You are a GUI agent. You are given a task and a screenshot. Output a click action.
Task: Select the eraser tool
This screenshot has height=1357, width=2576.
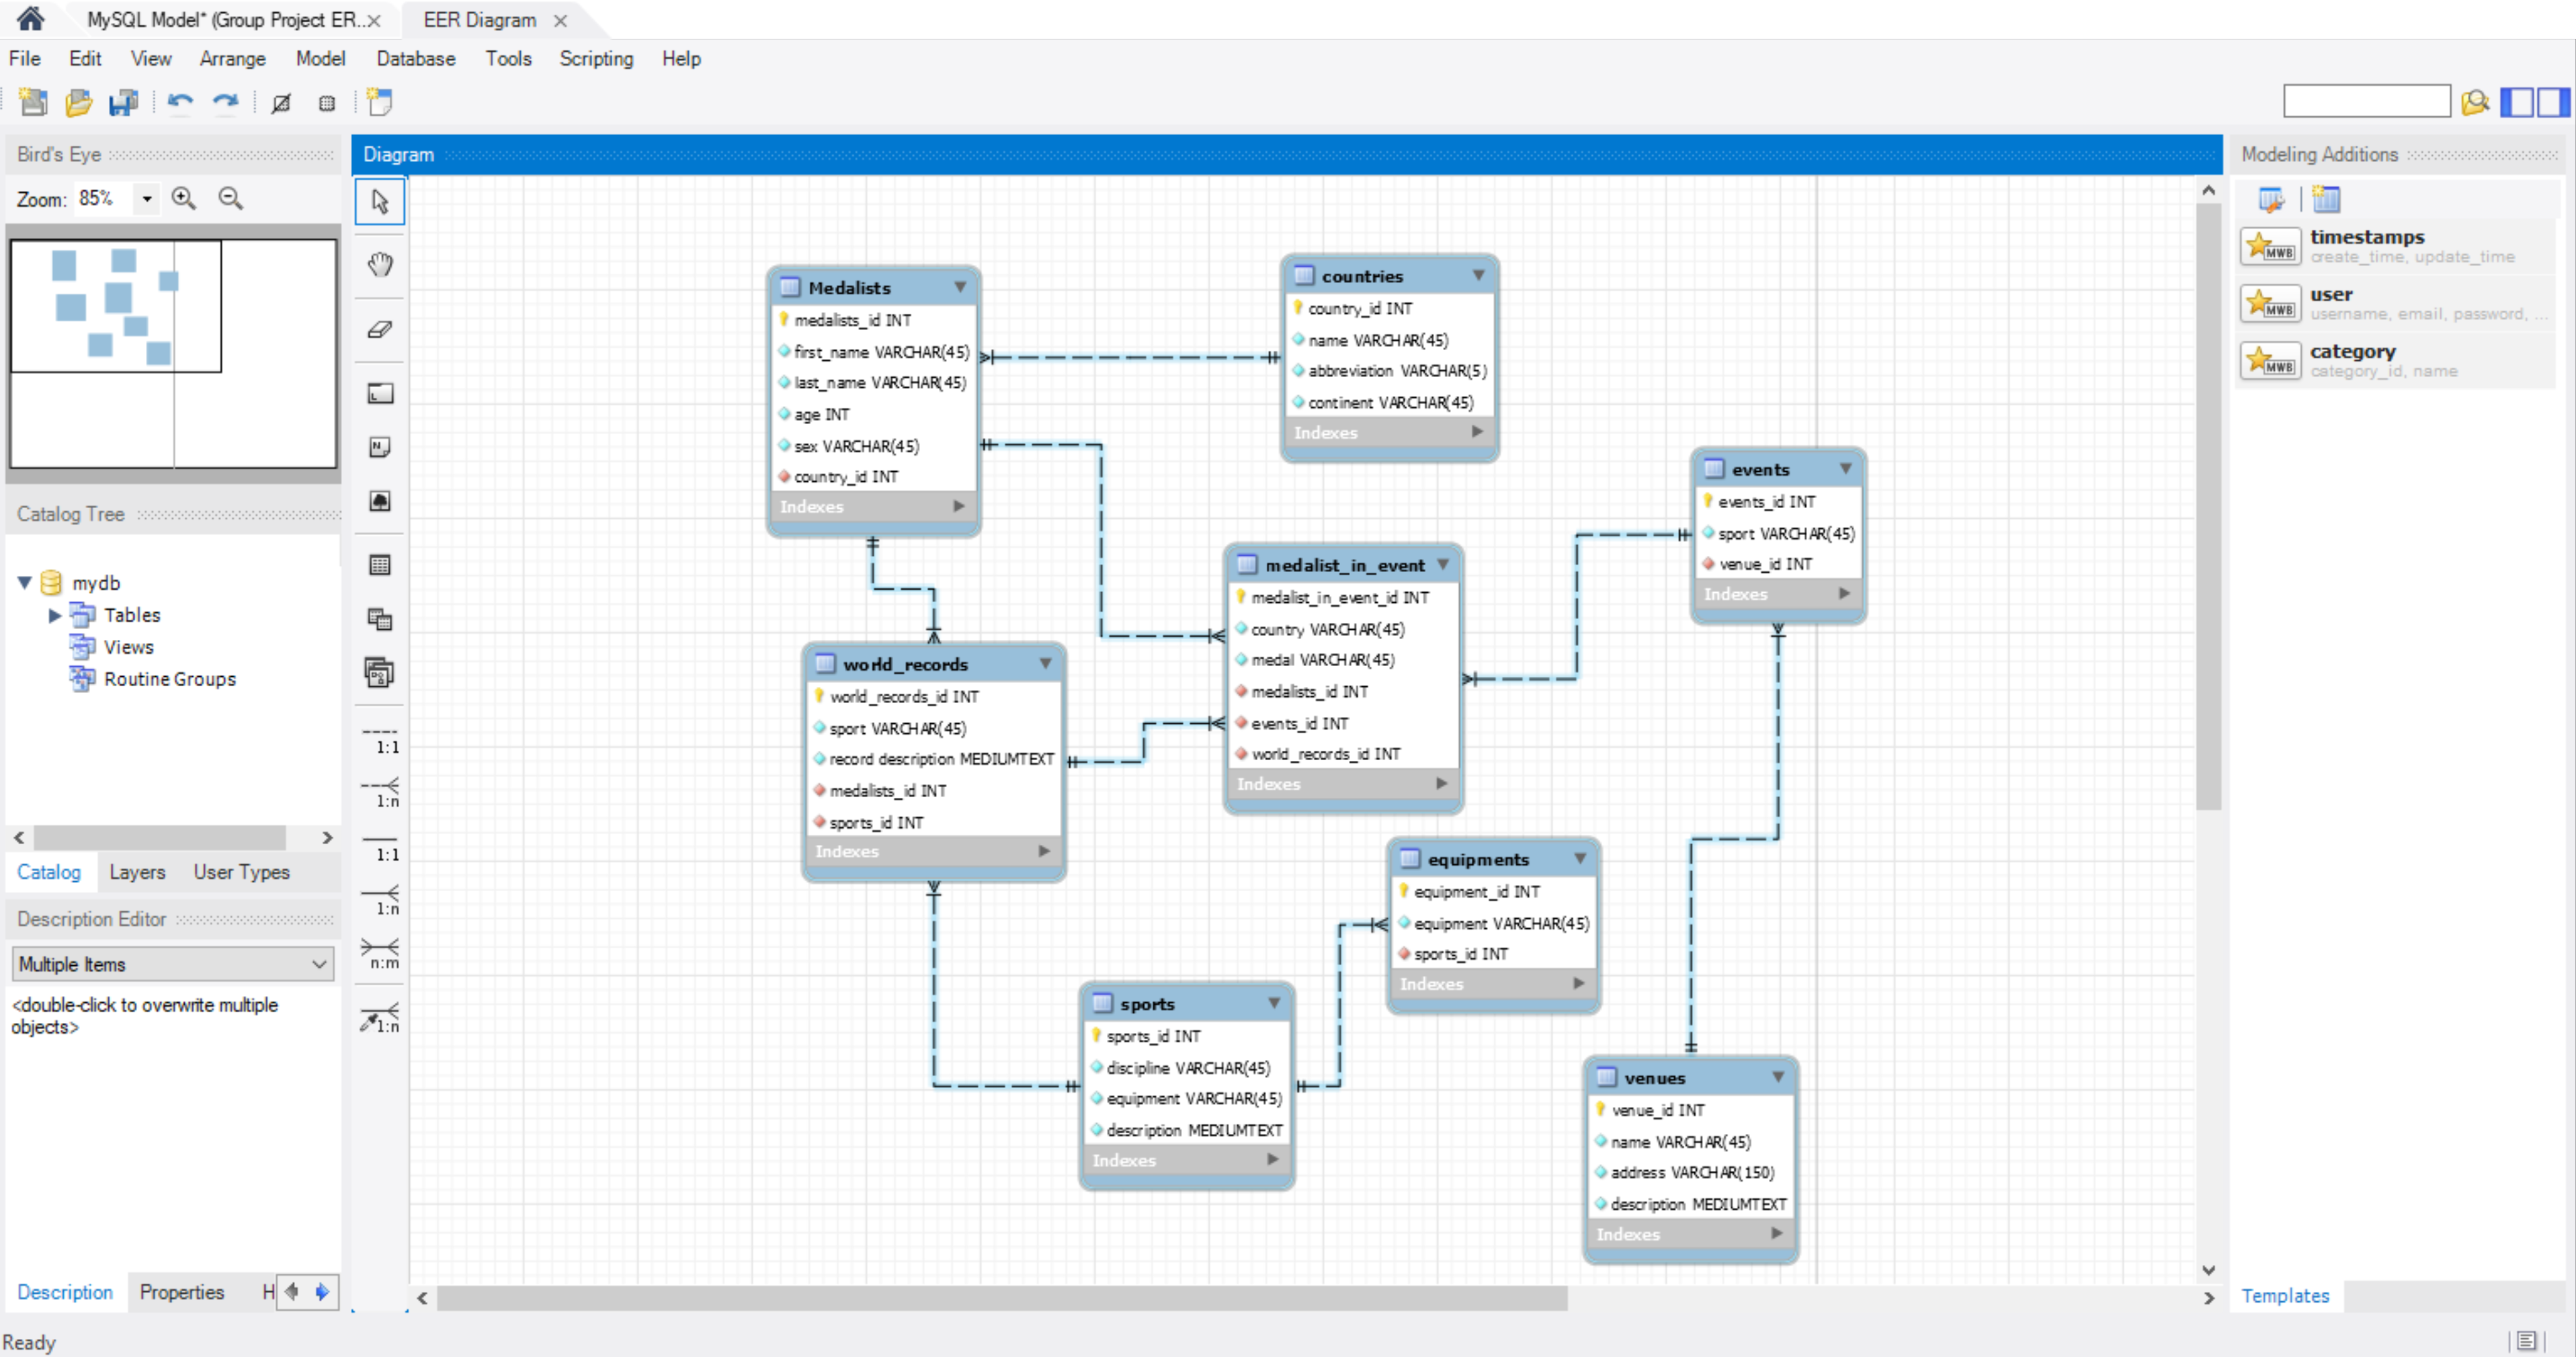point(380,329)
